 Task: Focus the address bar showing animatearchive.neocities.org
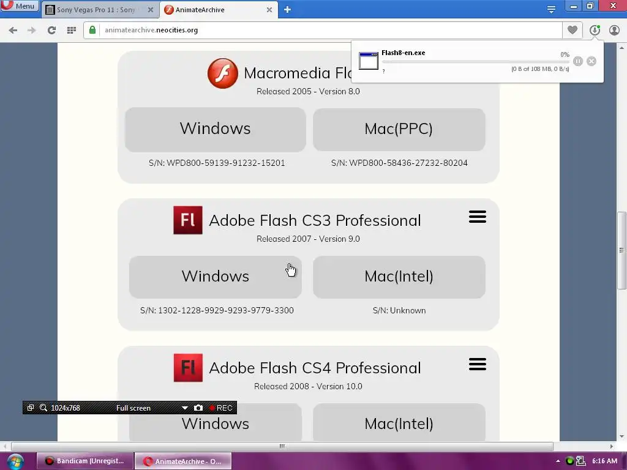point(323,30)
